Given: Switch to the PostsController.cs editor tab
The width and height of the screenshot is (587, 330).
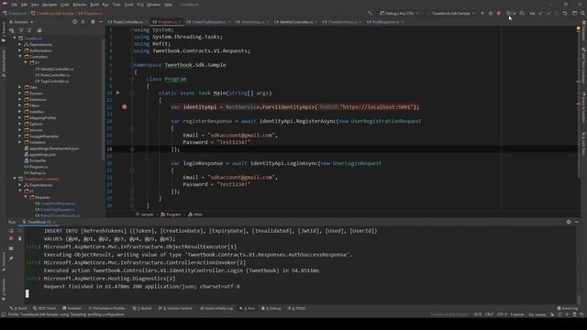Looking at the screenshot, I should [x=128, y=22].
